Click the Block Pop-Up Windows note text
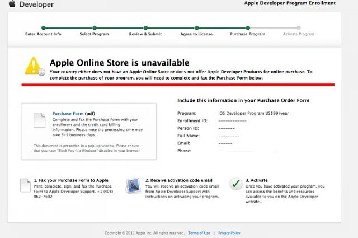This screenshot has width=358, height=238. click(87, 148)
